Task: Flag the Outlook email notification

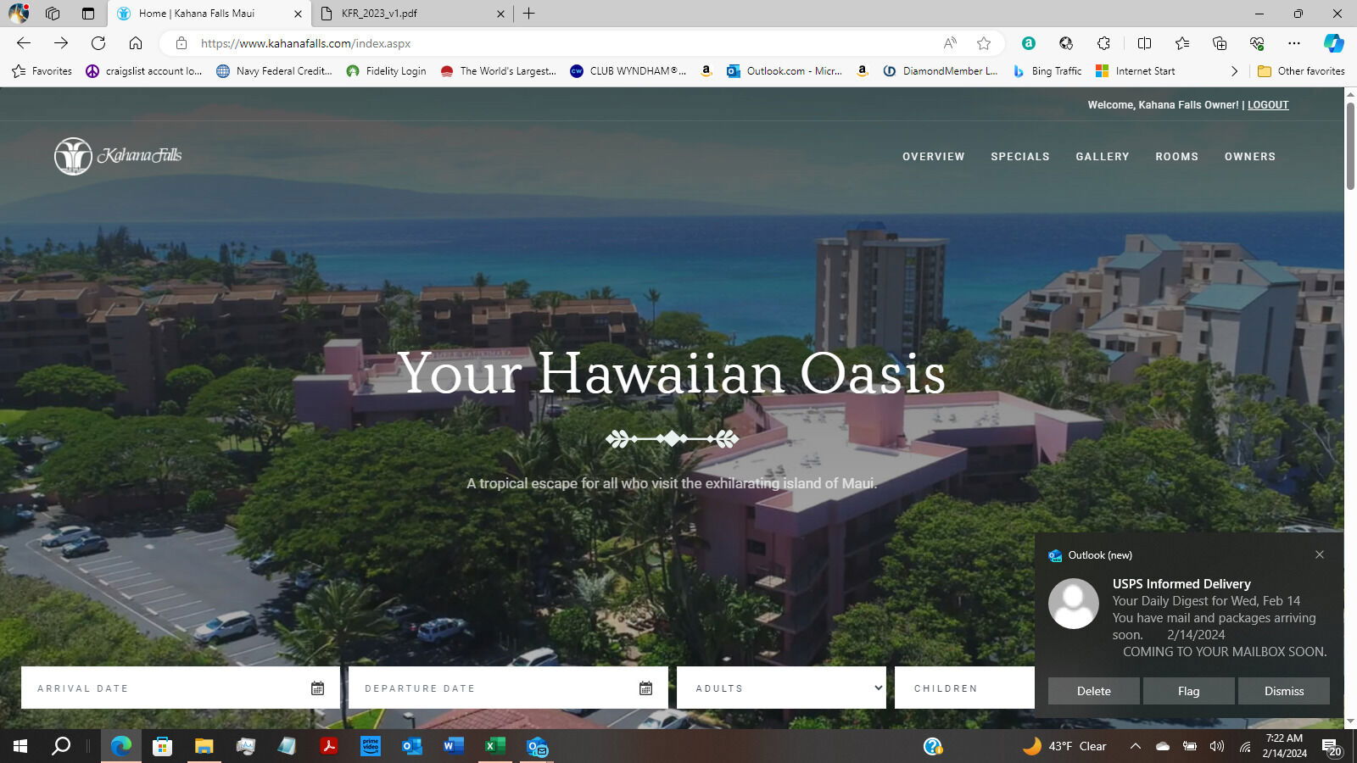Action: (x=1188, y=691)
